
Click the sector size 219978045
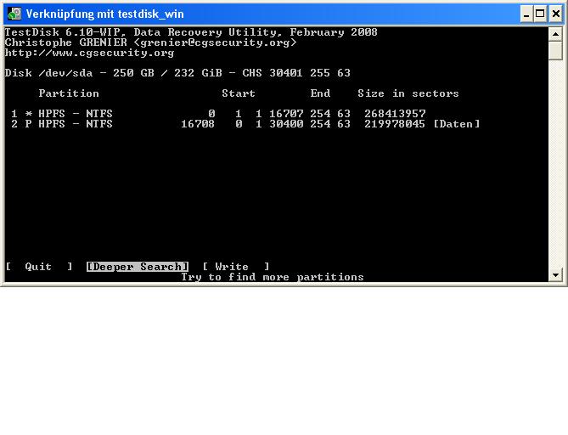(395, 124)
